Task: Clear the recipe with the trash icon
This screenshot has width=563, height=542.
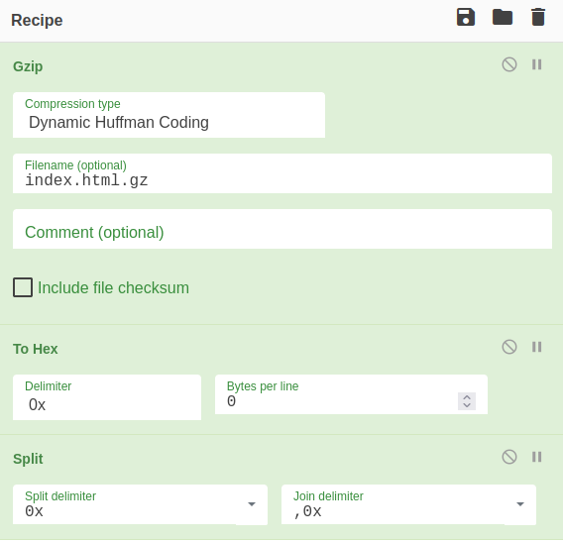Action: (538, 17)
